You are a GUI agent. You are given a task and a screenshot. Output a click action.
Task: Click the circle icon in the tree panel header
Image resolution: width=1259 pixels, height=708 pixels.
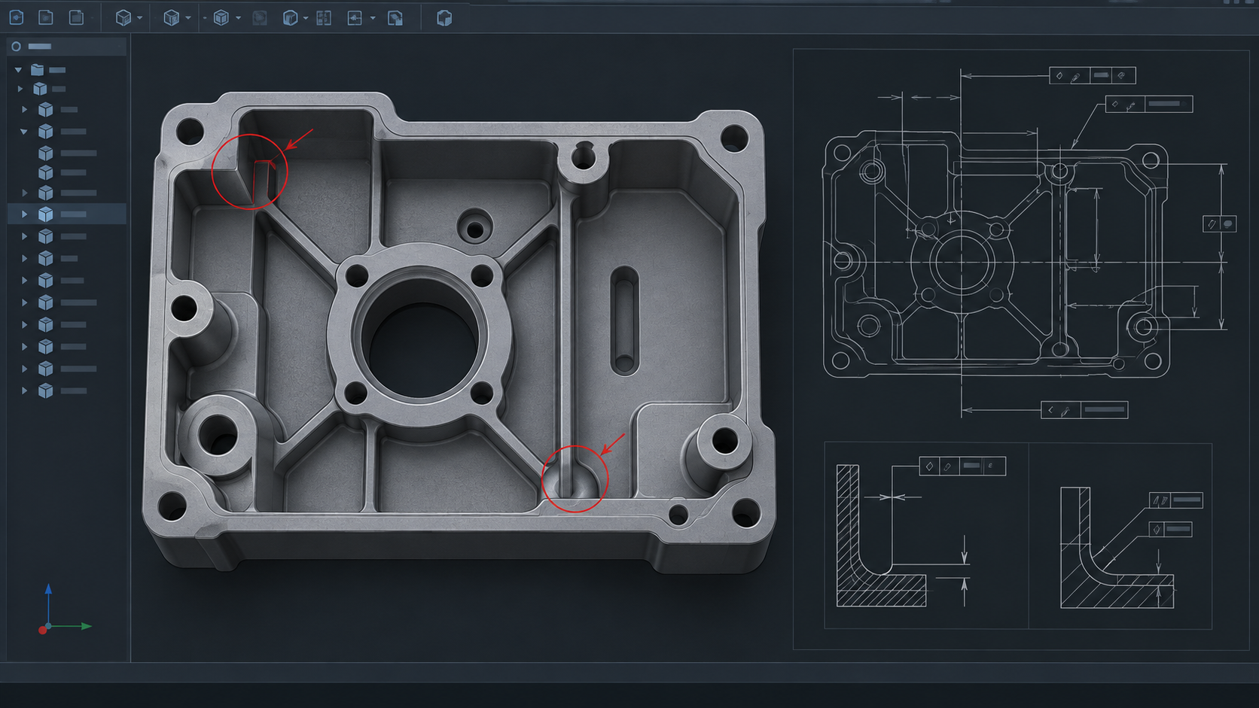coord(16,47)
